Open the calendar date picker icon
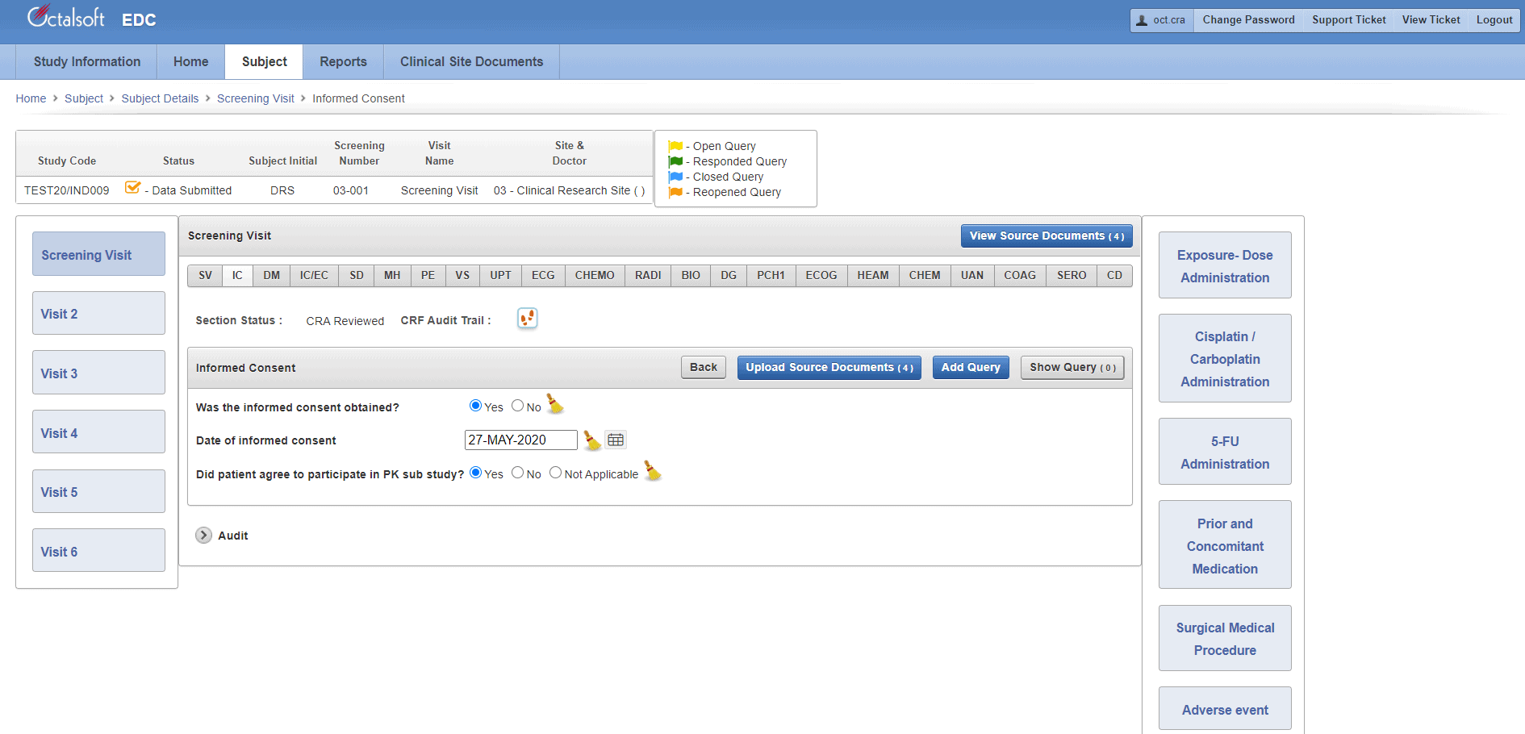The image size is (1525, 734). [x=616, y=440]
